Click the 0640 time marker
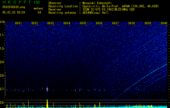The image size is (170, 108). tap(164, 23)
